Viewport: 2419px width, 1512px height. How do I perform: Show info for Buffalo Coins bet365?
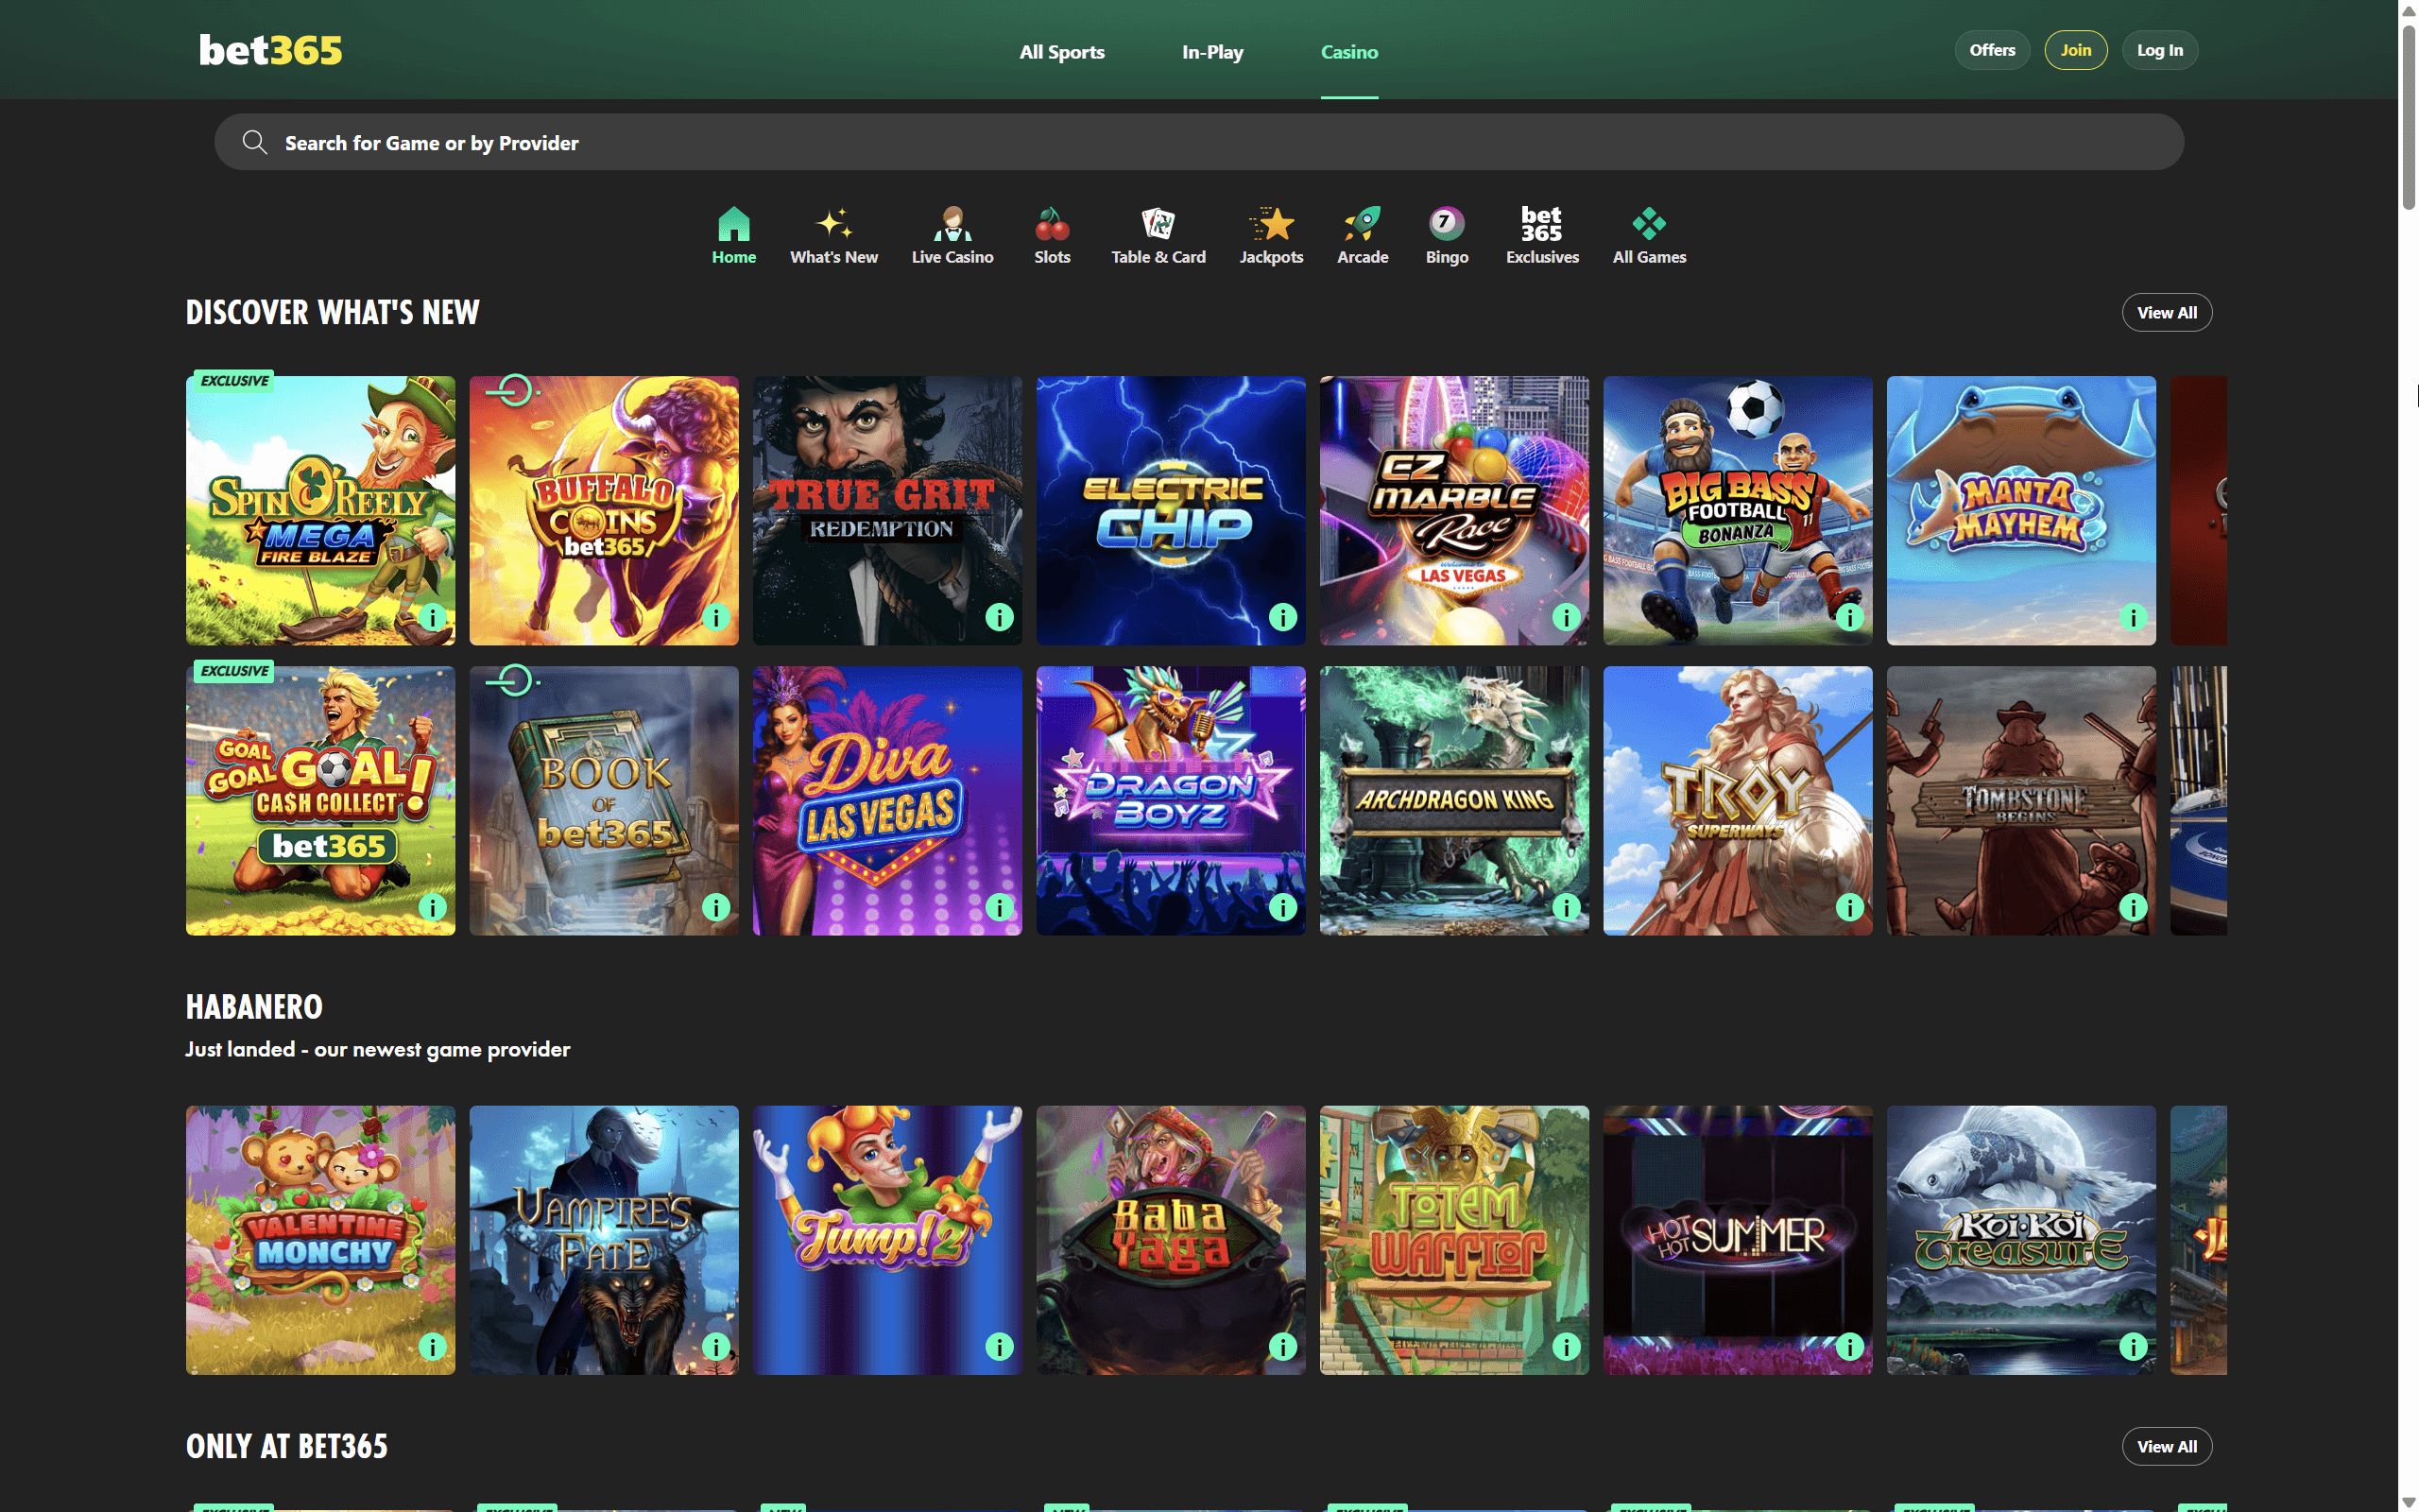coord(715,617)
